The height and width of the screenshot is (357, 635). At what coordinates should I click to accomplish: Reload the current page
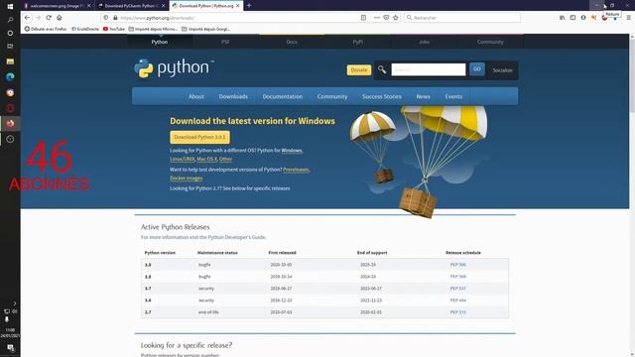click(49, 18)
